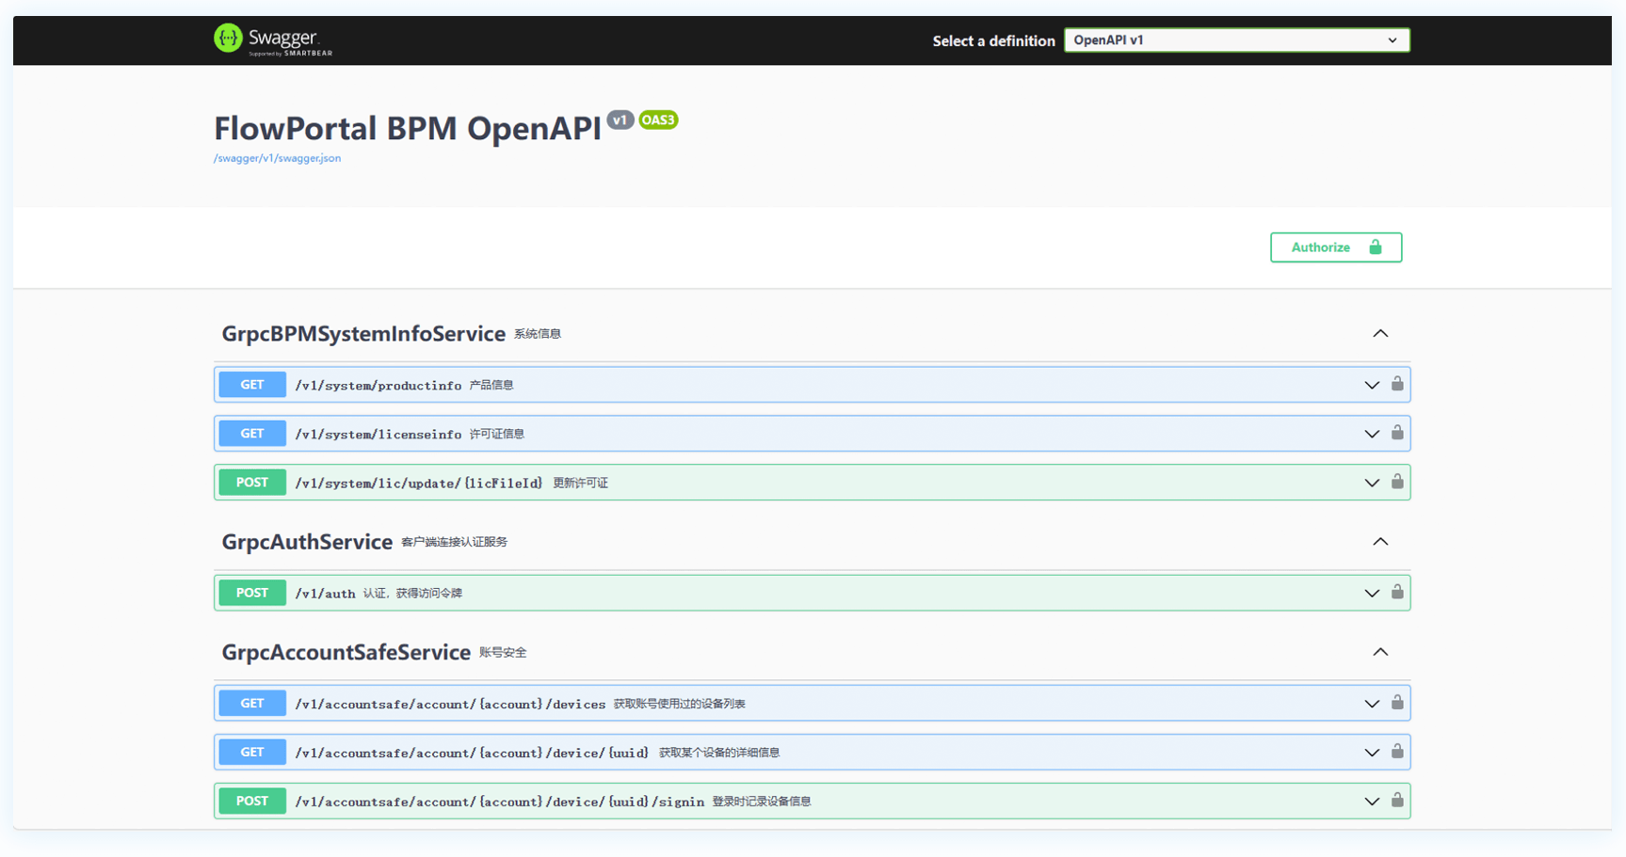Open the OpenAPI v1 definition dropdown
This screenshot has height=857, width=1626.
(1236, 40)
